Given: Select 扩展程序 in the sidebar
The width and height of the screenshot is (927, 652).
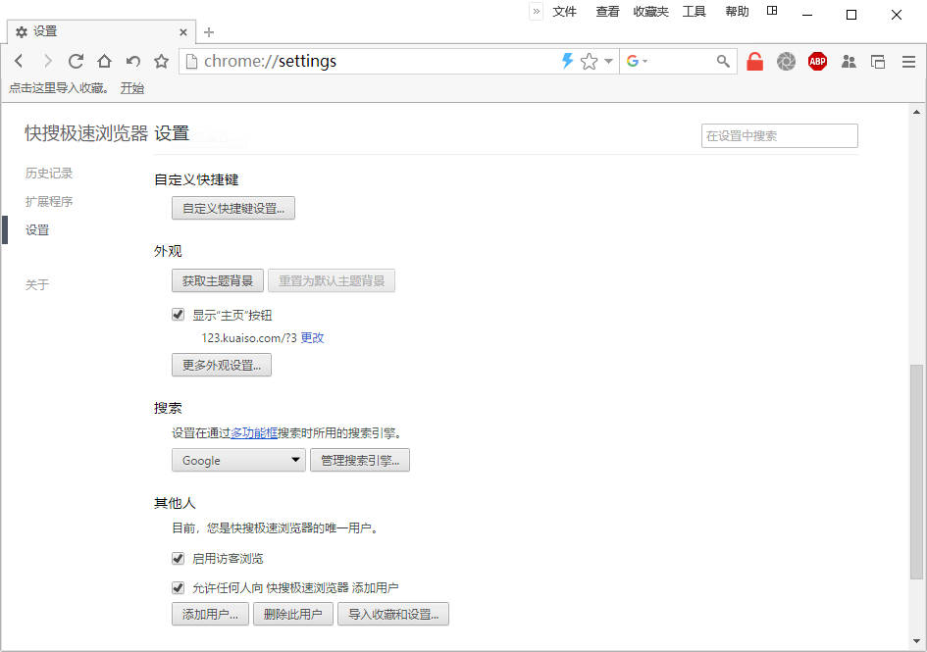Looking at the screenshot, I should coord(49,202).
